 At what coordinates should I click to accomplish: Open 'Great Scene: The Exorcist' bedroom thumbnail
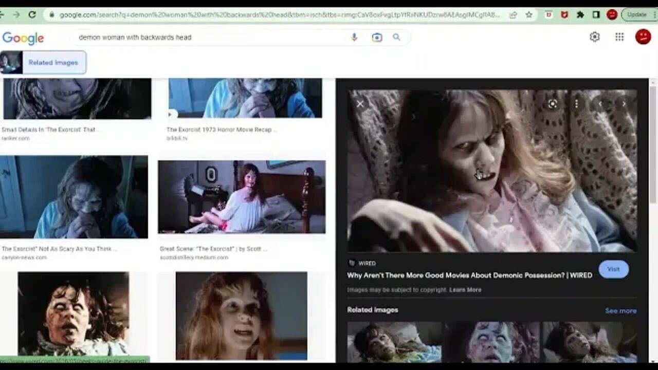tap(242, 197)
